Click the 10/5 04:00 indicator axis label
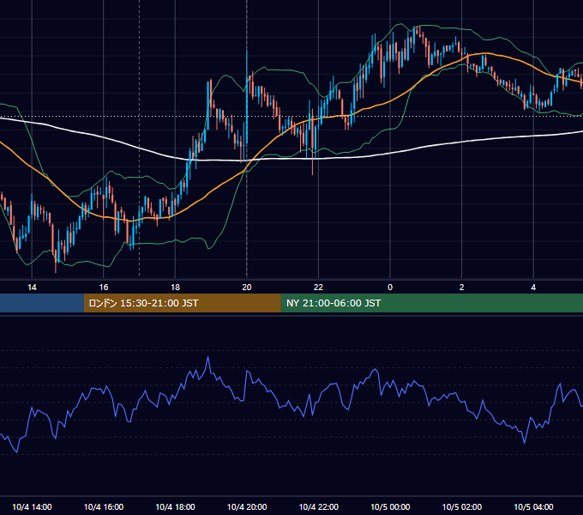This screenshot has height=515, width=583. click(533, 506)
